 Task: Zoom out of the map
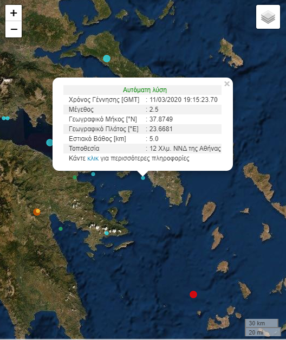coord(14,29)
